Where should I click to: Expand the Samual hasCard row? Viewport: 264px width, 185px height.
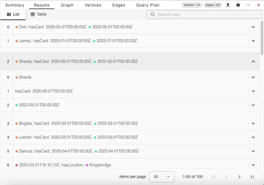point(253,151)
